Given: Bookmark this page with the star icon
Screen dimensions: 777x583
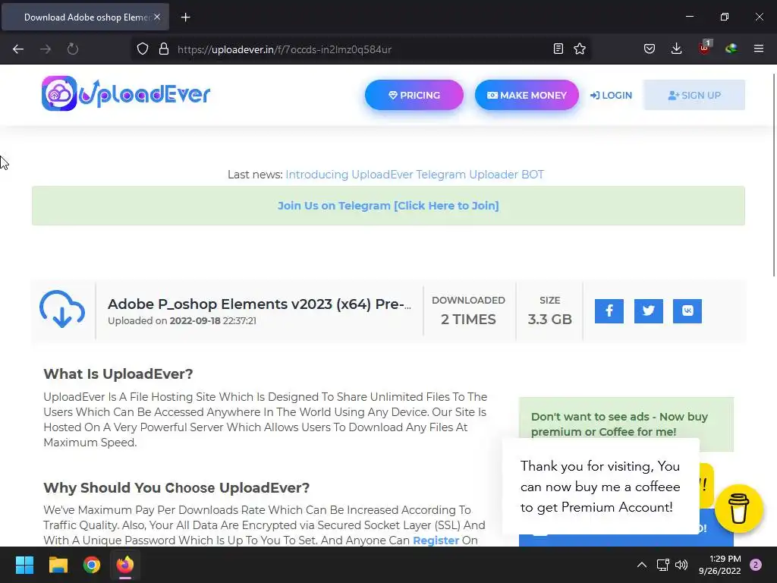Looking at the screenshot, I should pos(579,49).
